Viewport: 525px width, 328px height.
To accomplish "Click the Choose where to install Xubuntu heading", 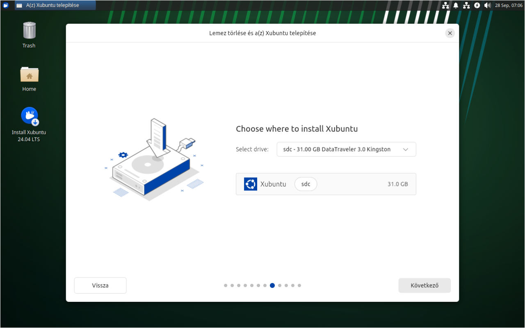I will pos(297,129).
